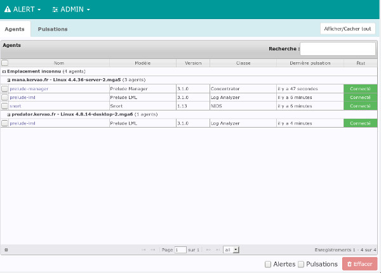Collapse the predator.kervao.fr host group
This screenshot has width=381, height=273.
click(x=9, y=114)
